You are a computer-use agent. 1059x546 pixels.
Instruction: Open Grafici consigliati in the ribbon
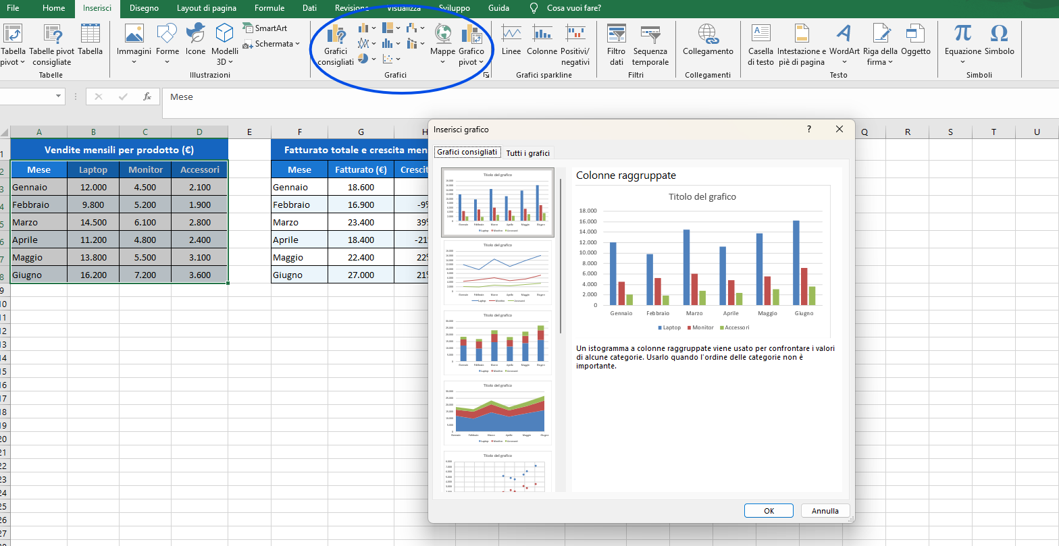336,45
